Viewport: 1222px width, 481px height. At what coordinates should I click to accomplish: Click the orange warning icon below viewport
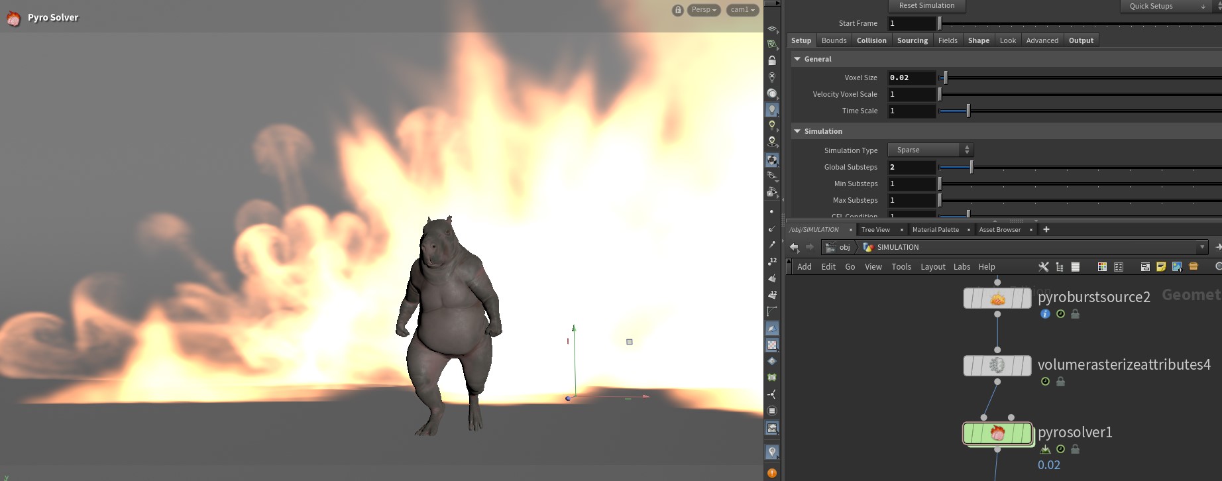[772, 473]
